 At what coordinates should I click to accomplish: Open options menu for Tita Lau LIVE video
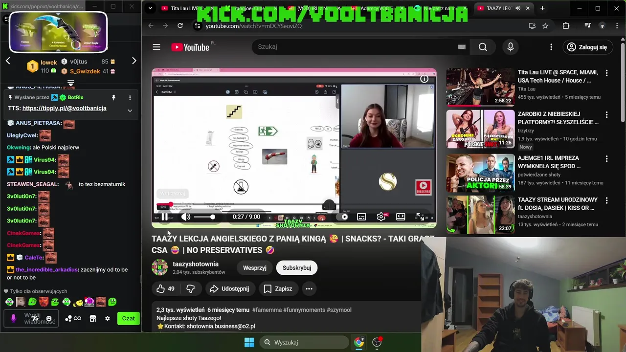(x=606, y=73)
